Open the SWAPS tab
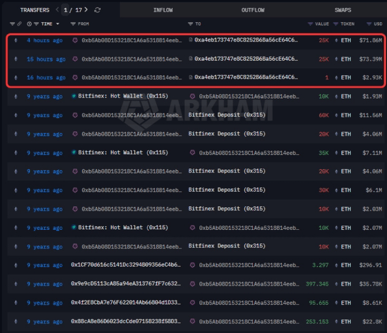This screenshot has height=333, width=387. point(342,10)
